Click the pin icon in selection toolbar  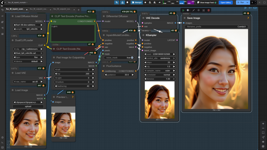point(198,10)
